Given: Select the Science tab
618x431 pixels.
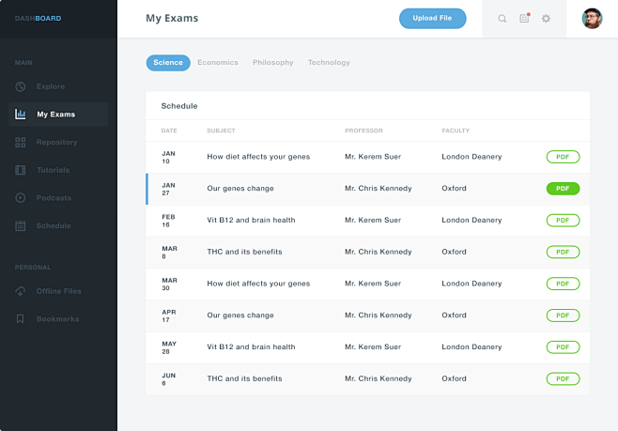Looking at the screenshot, I should (x=168, y=63).
